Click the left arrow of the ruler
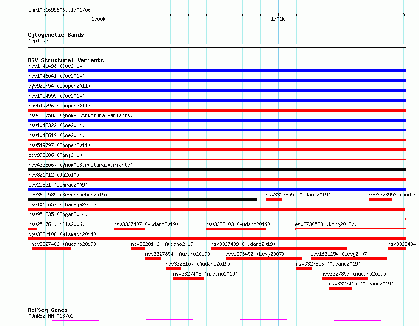This screenshot has width=419, height=326. 29,15
